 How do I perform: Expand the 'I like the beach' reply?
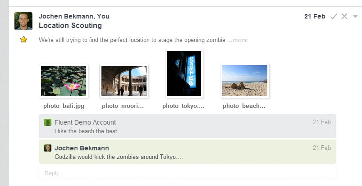pyautogui.click(x=188, y=126)
